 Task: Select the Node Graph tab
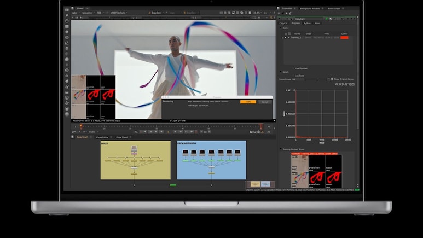[x=82, y=137]
